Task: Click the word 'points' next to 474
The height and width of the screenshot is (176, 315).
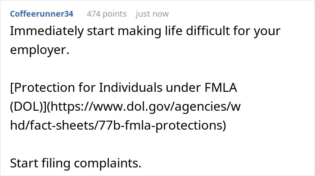Action: 114,14
